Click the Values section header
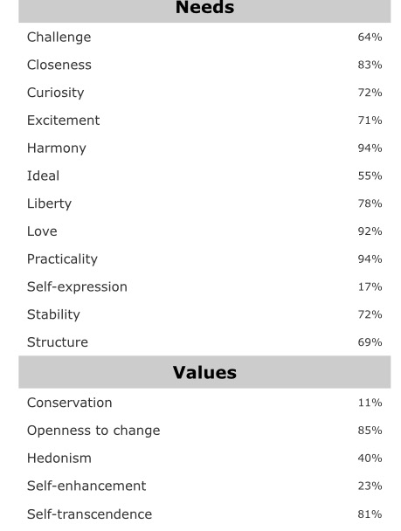 pos(204,372)
